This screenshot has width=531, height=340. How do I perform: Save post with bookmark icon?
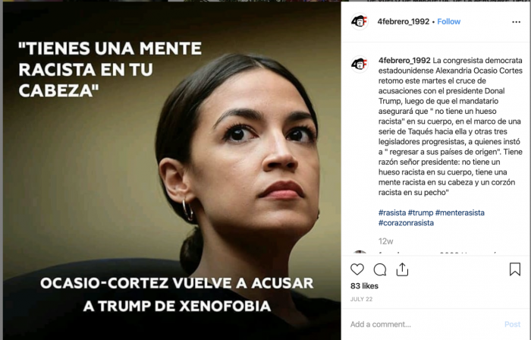(x=515, y=269)
